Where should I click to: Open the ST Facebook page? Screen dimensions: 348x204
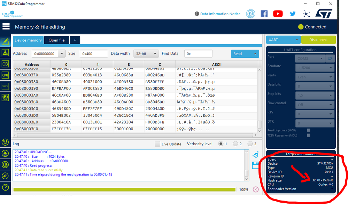pyautogui.click(x=264, y=14)
